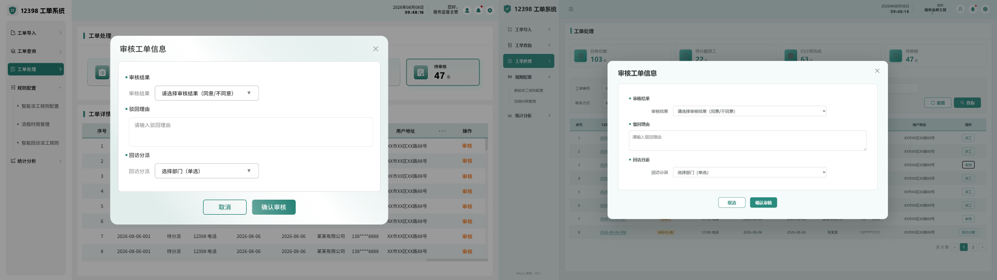Open 流程时限管理 in left mockup sidebar
997x280 pixels.
pyautogui.click(x=35, y=124)
